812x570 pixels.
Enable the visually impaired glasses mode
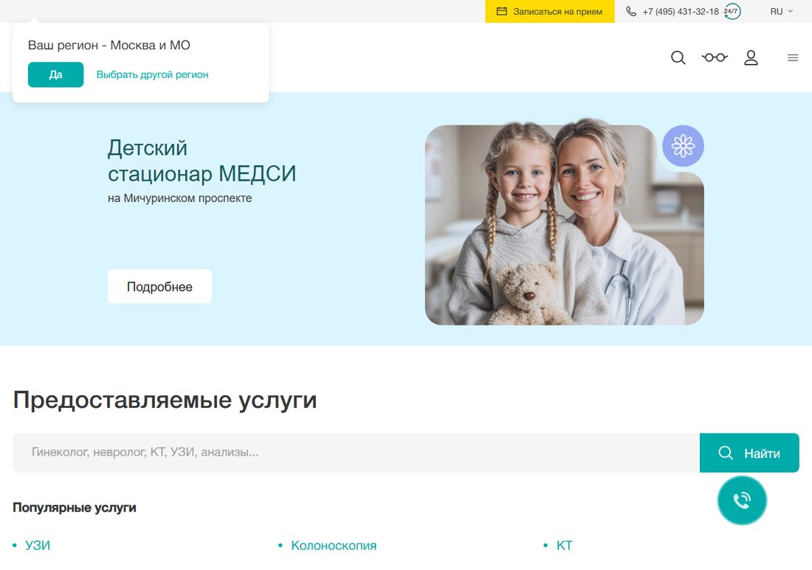(x=715, y=58)
